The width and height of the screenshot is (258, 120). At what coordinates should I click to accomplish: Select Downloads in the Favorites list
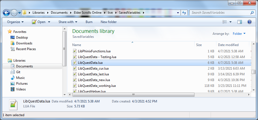click(x=24, y=43)
